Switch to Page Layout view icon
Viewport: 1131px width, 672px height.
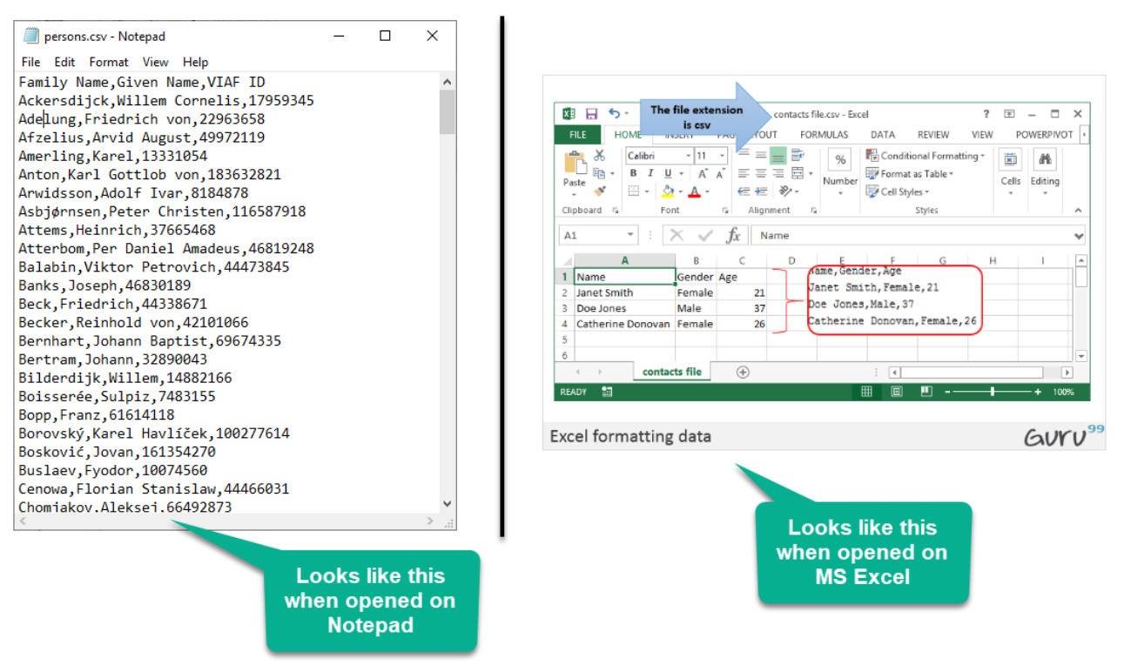(x=897, y=392)
